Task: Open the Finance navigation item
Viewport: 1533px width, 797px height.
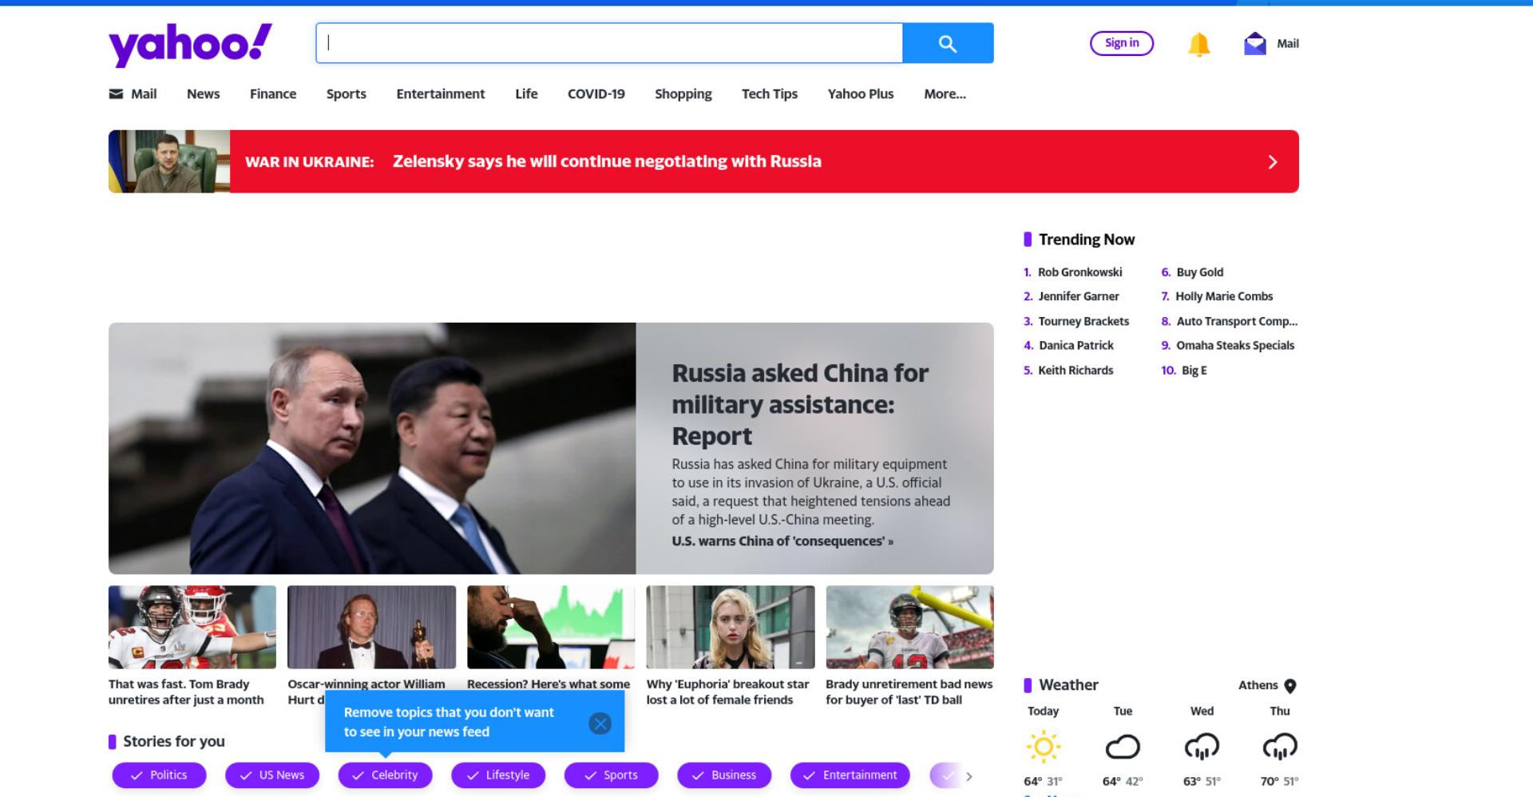Action: click(273, 94)
